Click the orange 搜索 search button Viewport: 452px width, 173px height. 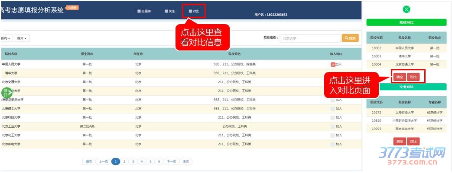[350, 38]
